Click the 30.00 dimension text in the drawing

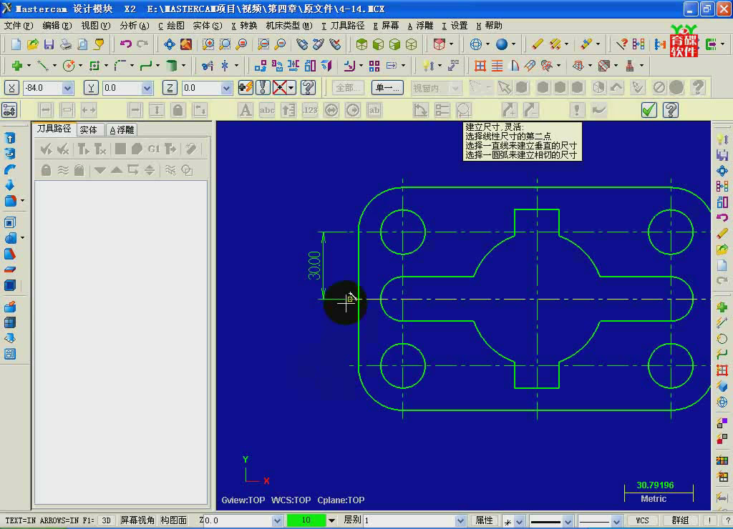coord(315,265)
